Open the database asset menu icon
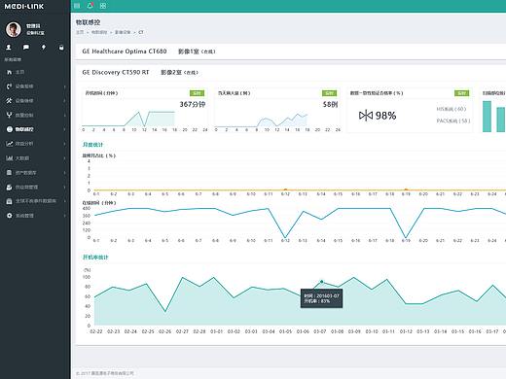 point(9,172)
